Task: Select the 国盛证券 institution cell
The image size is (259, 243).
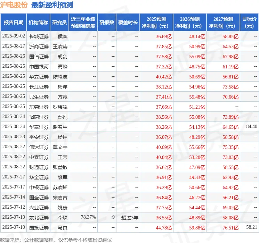Action: (39, 198)
